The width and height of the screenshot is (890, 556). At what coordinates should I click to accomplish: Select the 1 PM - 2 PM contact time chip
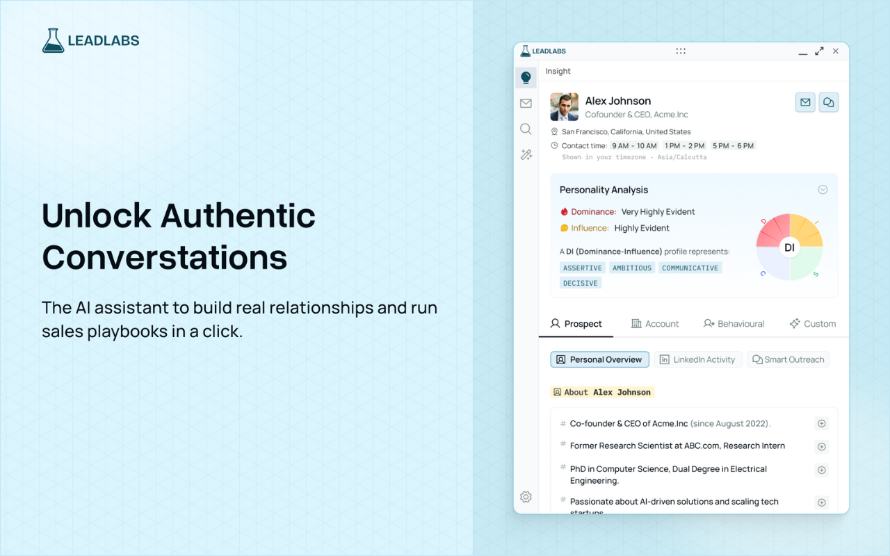[x=685, y=145]
